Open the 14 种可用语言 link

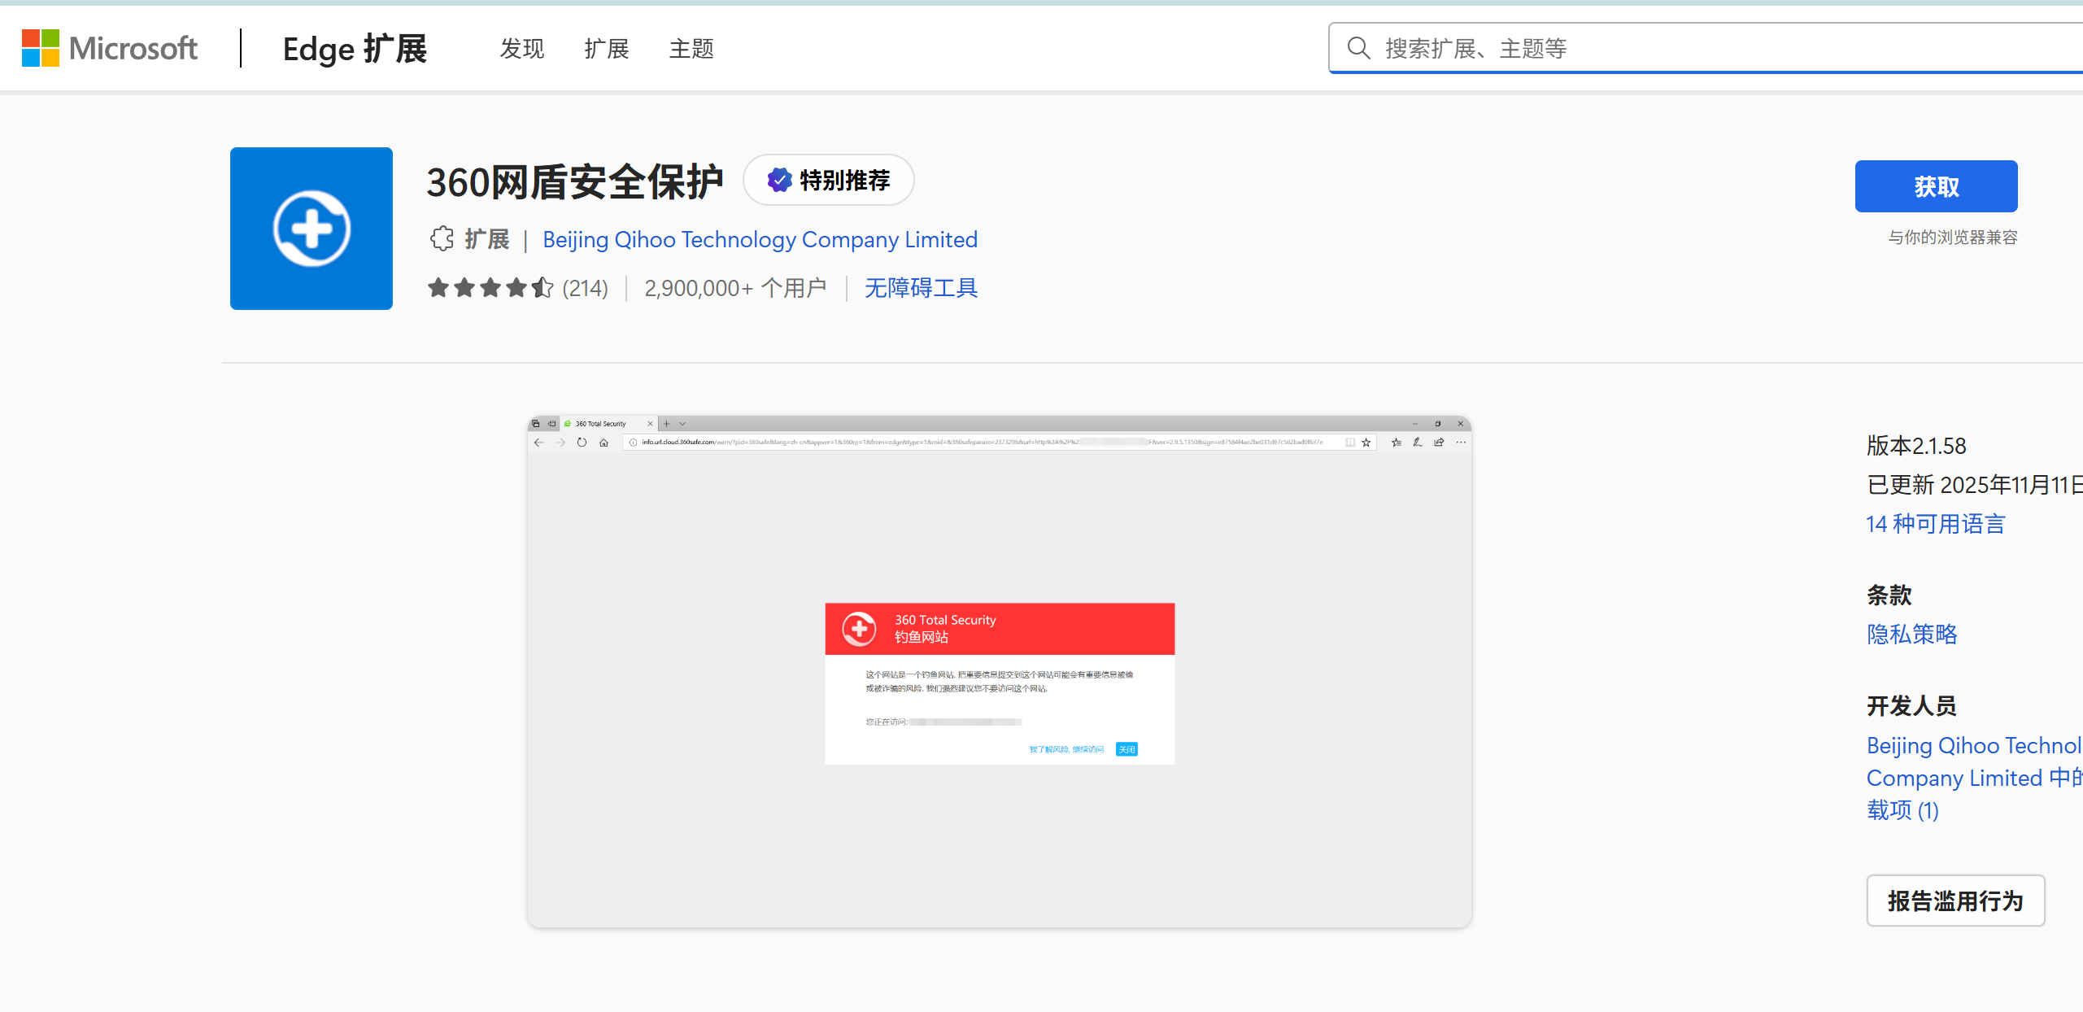click(1936, 524)
